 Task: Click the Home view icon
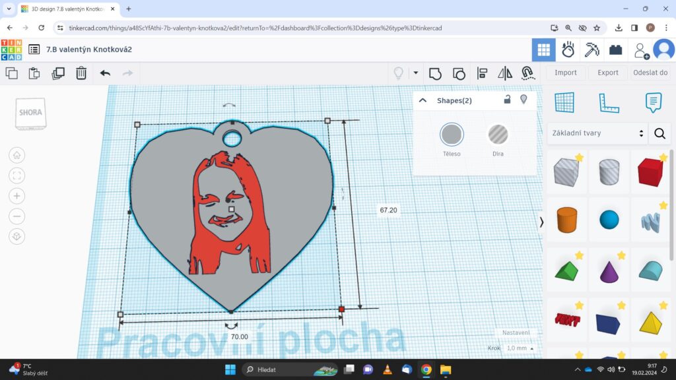point(17,155)
